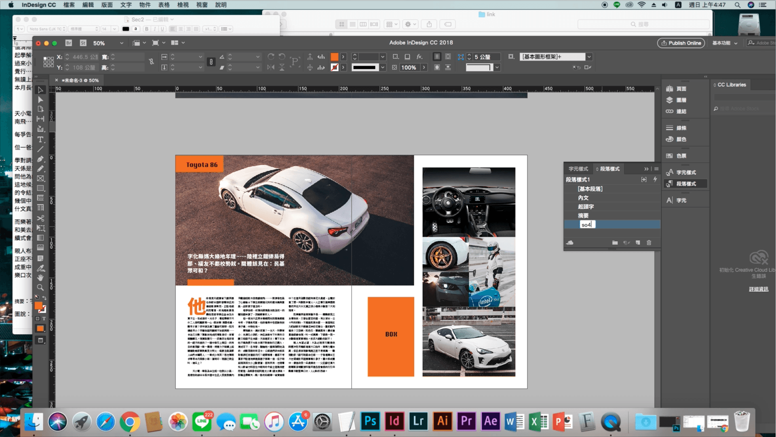Open paragraph styles panel flyout menu
The height and width of the screenshot is (437, 776).
[x=656, y=169]
